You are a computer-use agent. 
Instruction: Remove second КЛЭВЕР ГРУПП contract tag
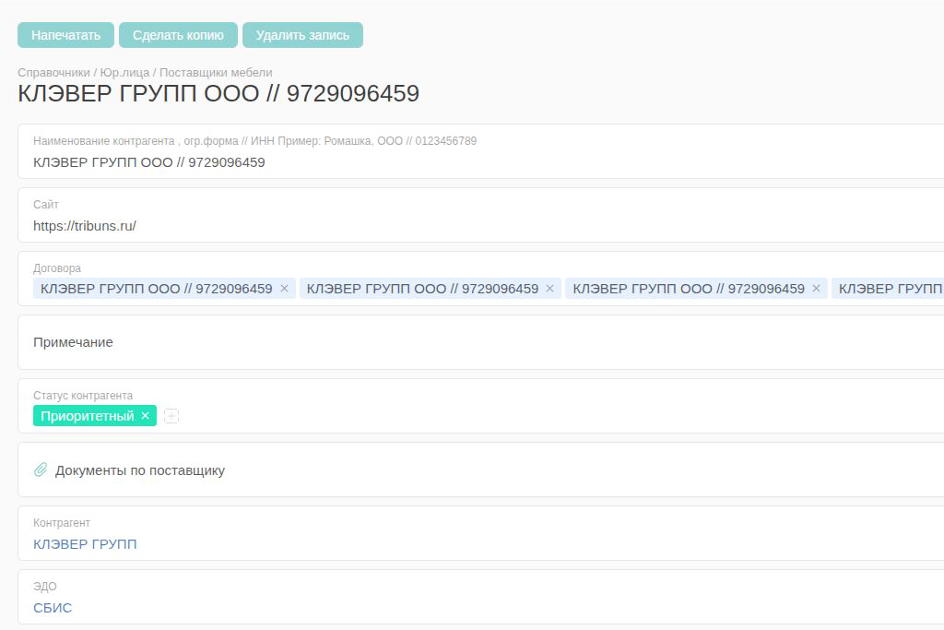[550, 289]
